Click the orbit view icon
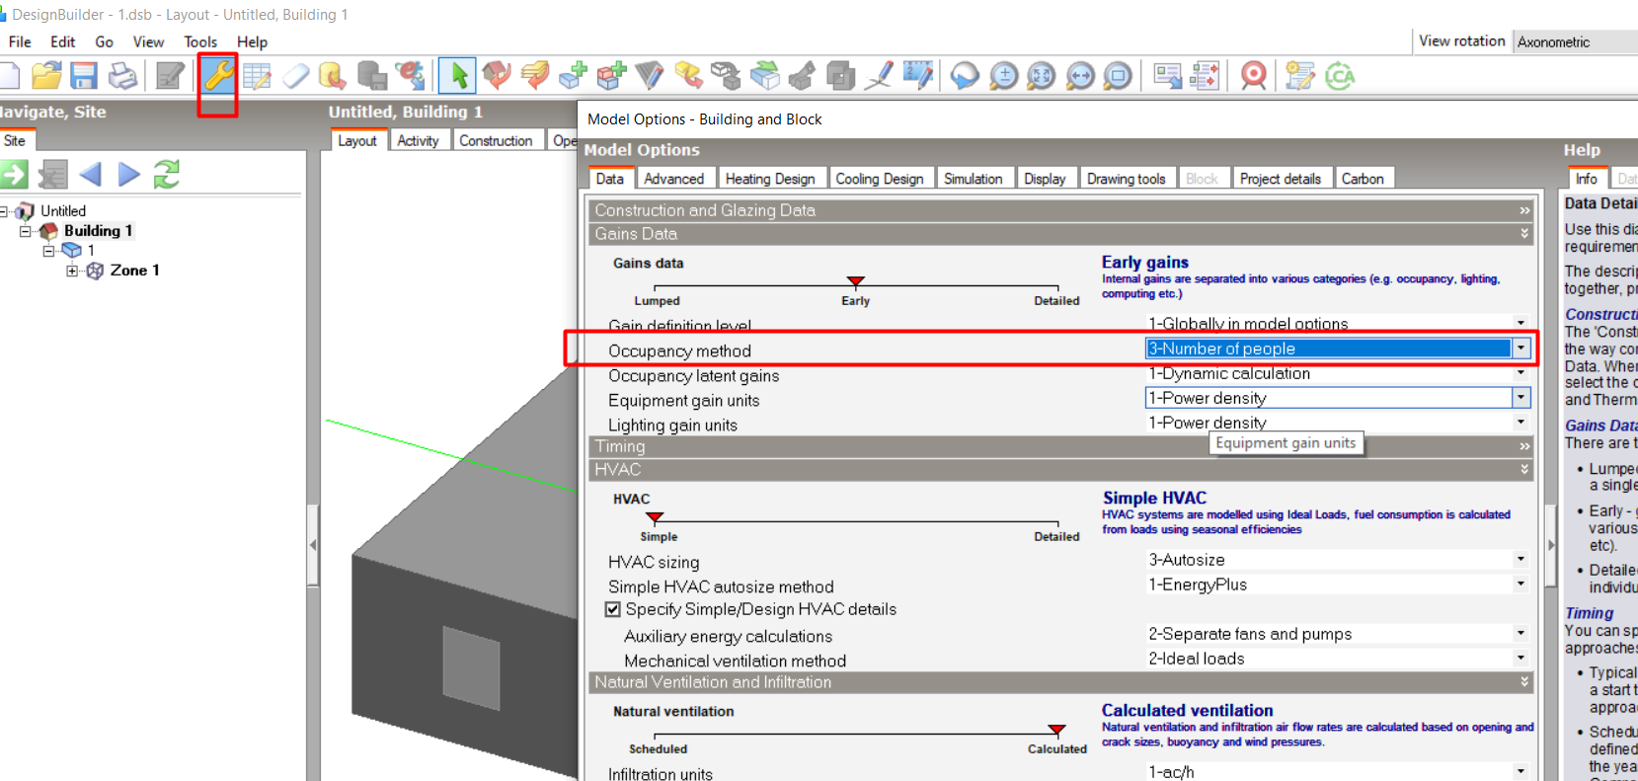1638x781 pixels. pyautogui.click(x=965, y=76)
